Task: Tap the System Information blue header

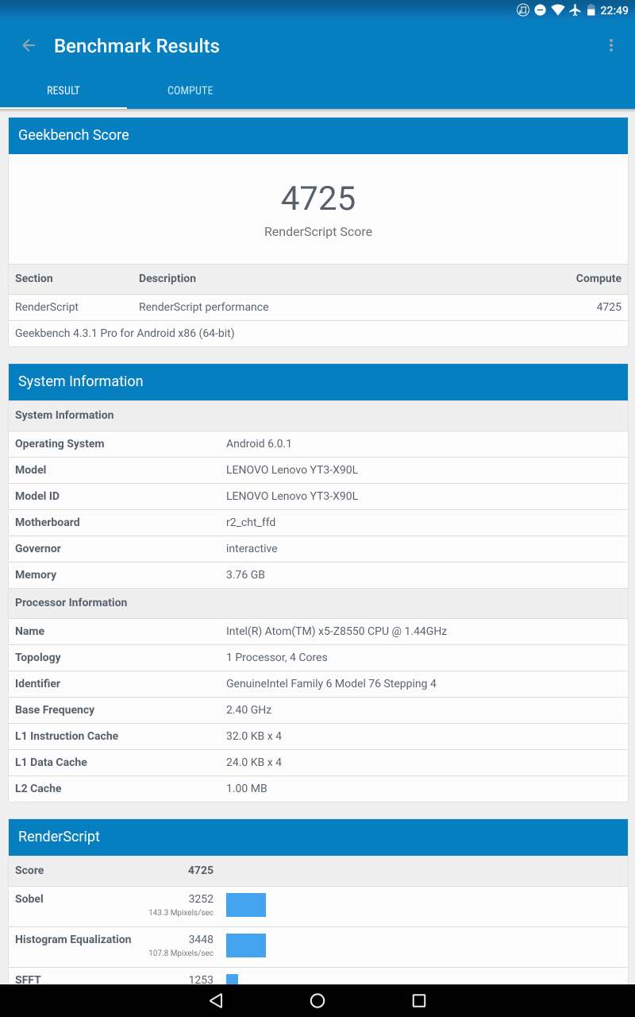Action: (x=317, y=381)
